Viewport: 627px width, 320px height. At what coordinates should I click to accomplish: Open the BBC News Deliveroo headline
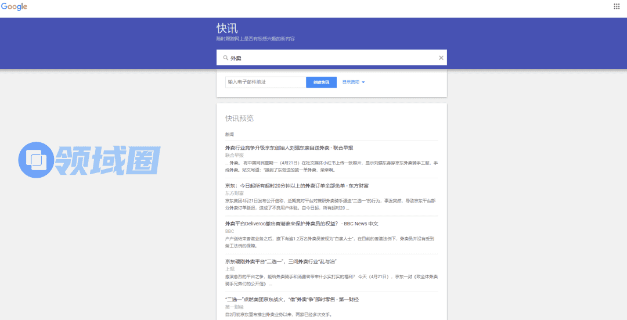(x=301, y=224)
